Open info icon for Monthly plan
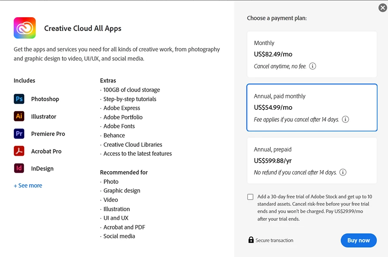The width and height of the screenshot is (388, 257). tap(313, 66)
